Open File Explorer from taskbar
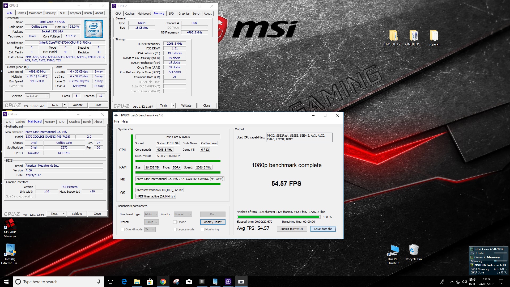 (x=137, y=282)
